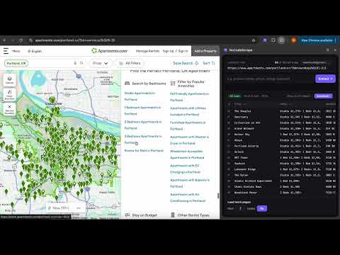The width and height of the screenshot is (340, 255).
Task: Click the New Chrome available button
Action: click(x=318, y=40)
